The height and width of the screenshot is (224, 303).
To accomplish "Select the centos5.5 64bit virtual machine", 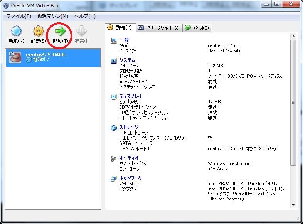I will [x=53, y=58].
